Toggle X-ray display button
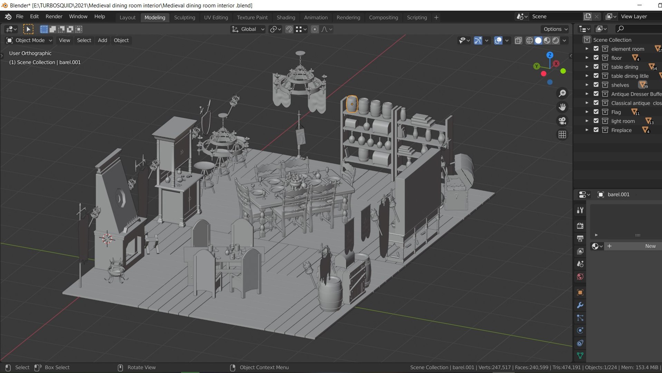The height and width of the screenshot is (373, 662). (518, 40)
